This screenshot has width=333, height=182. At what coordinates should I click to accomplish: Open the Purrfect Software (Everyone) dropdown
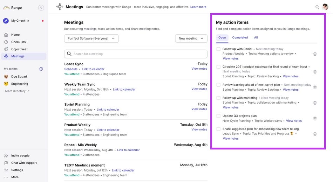click(91, 38)
